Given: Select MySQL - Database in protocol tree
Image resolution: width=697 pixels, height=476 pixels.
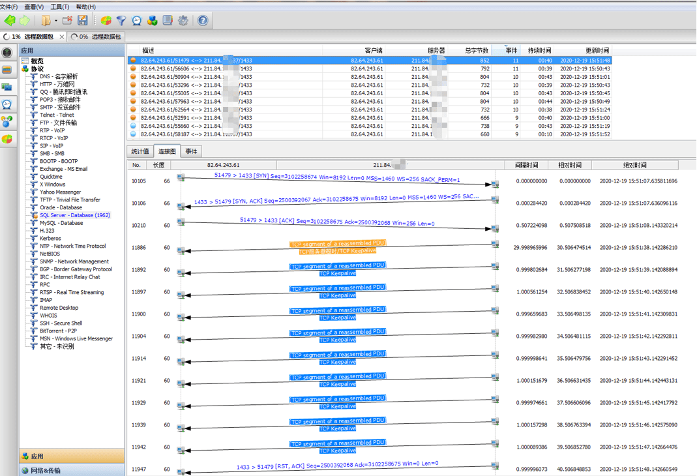Looking at the screenshot, I should point(61,223).
